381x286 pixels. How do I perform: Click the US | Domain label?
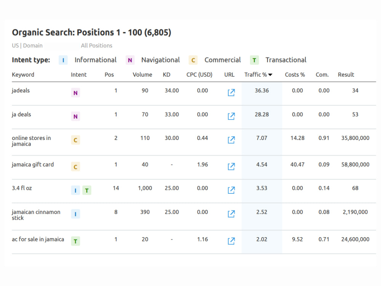[27, 45]
